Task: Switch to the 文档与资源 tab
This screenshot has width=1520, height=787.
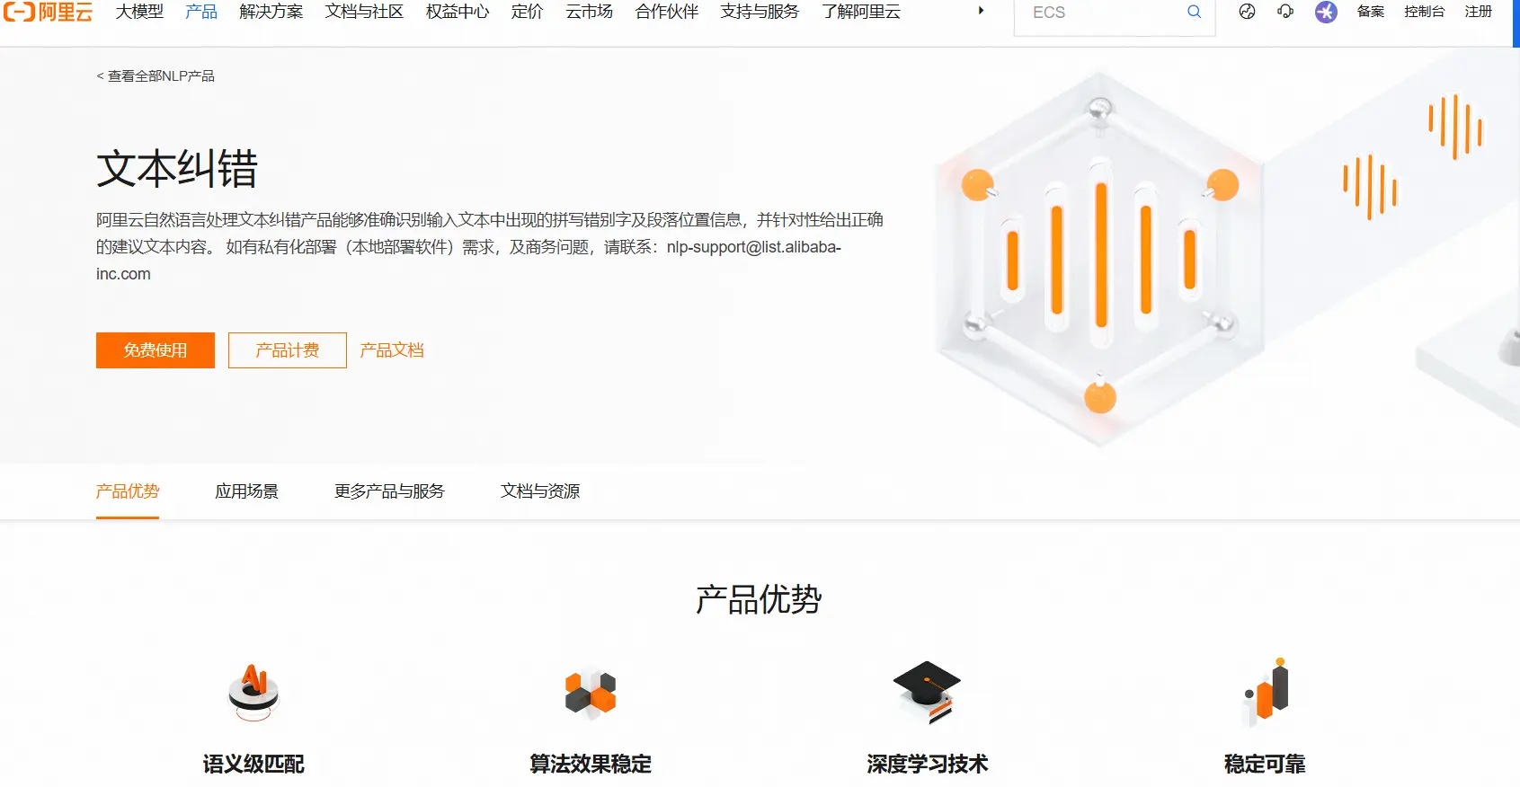Action: coord(540,491)
